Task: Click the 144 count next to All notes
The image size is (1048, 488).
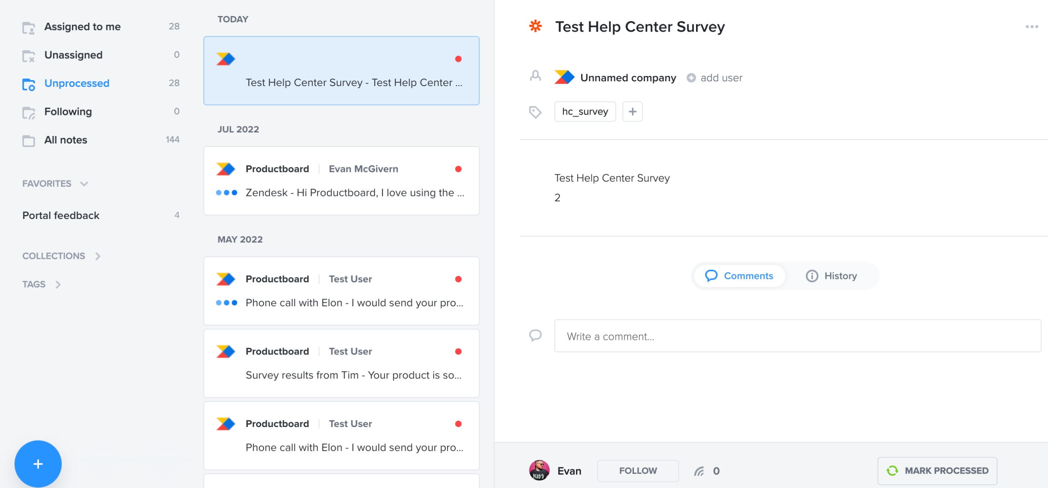Action: (172, 140)
